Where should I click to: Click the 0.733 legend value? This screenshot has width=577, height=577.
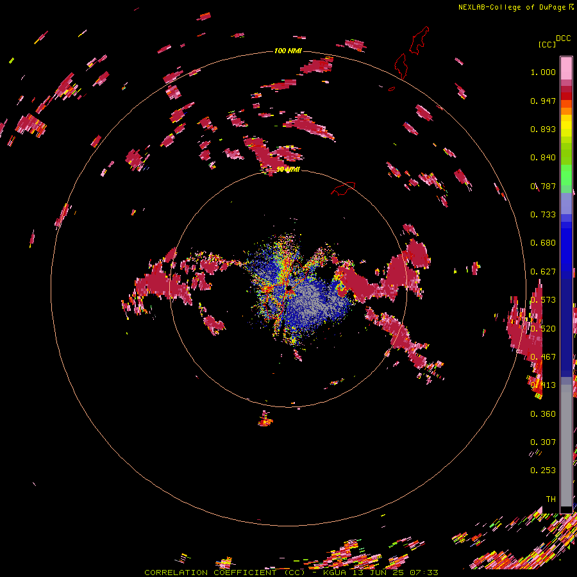point(543,215)
